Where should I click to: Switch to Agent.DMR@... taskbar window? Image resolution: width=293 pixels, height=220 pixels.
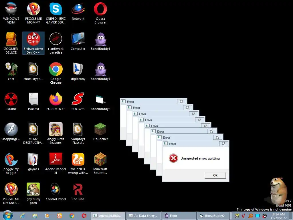[108, 216]
